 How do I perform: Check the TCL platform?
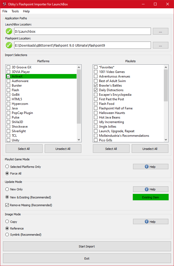[9, 135]
